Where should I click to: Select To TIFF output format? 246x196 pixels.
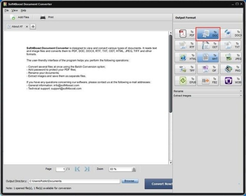coord(184,69)
